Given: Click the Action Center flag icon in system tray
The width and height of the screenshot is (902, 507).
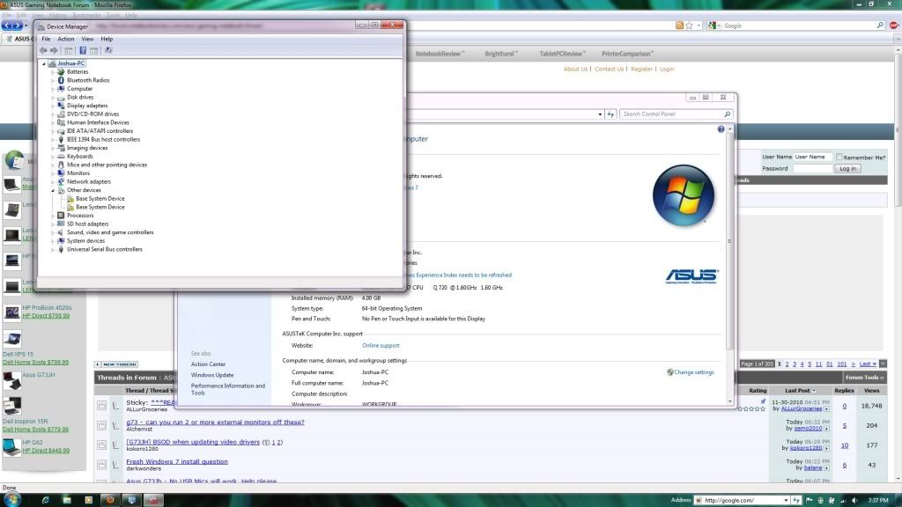Looking at the screenshot, I should 810,501.
